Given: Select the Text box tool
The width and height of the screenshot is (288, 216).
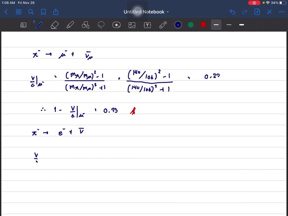Looking at the screenshot, I should point(147,25).
